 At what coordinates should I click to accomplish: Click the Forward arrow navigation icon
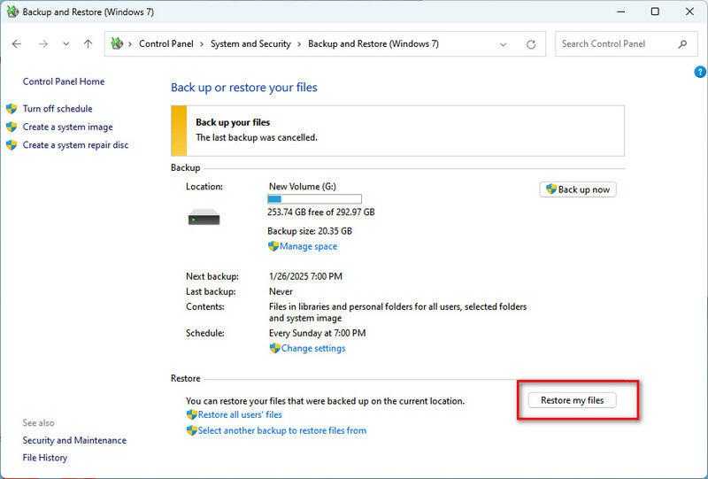click(42, 43)
